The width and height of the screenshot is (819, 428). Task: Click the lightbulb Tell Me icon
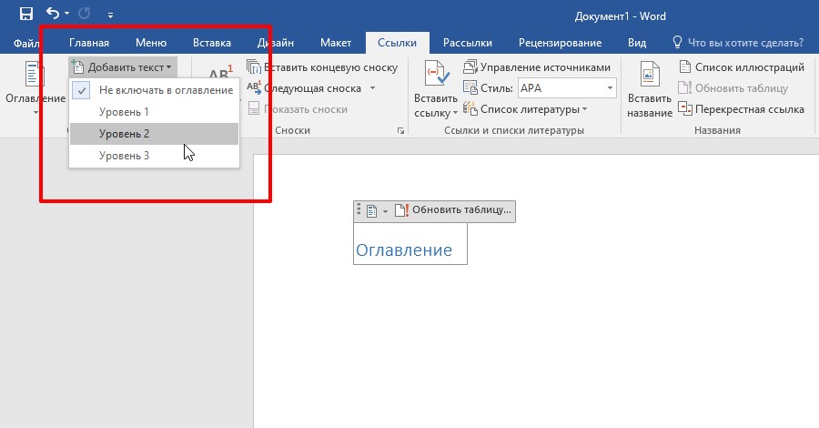click(677, 42)
